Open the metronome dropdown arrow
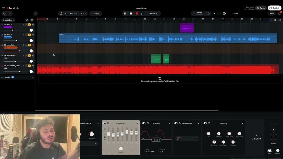283x159 pixels. click(66, 13)
